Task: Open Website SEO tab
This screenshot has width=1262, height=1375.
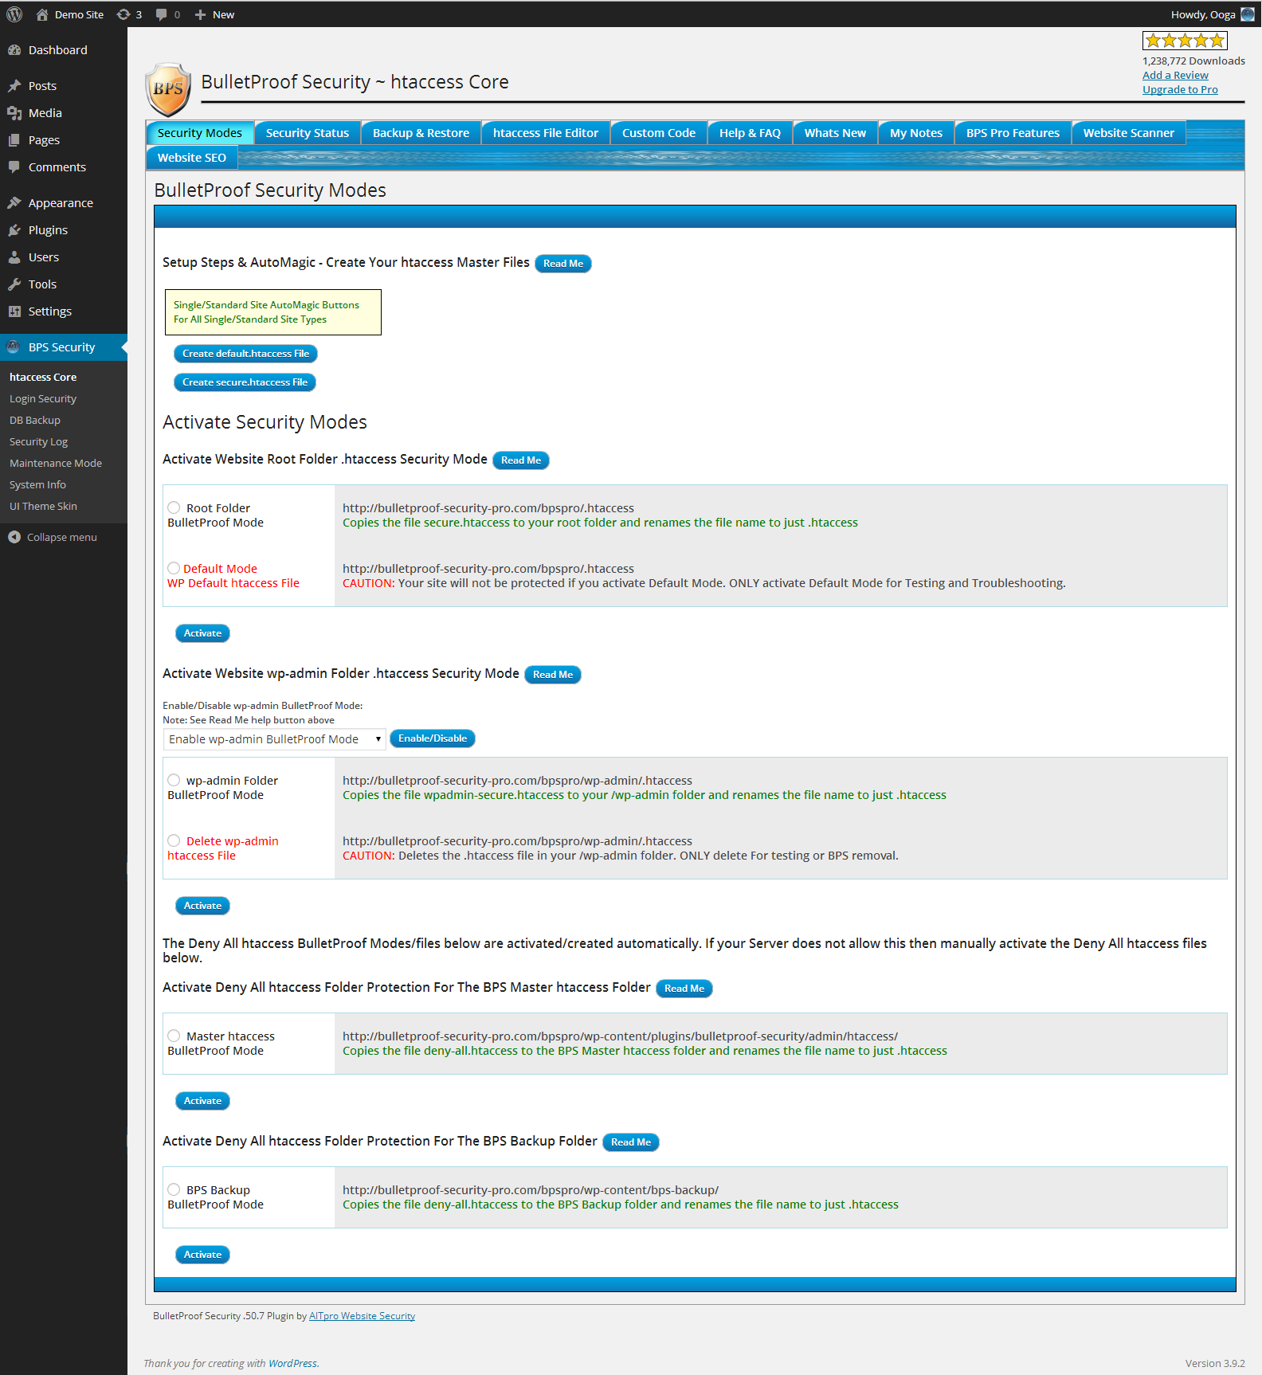Action: pos(192,158)
